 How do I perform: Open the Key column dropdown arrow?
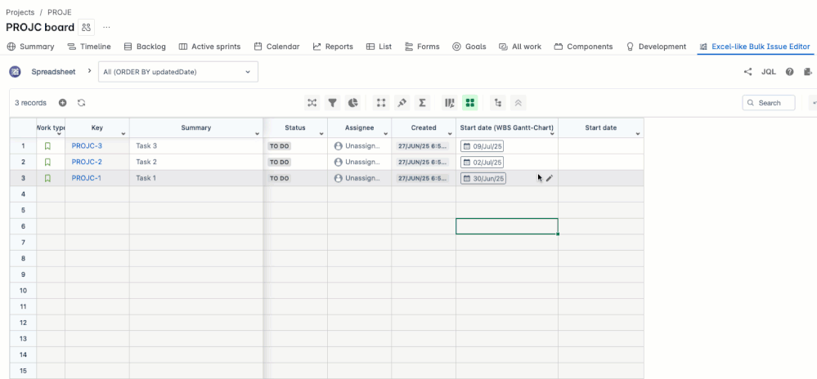pyautogui.click(x=123, y=134)
